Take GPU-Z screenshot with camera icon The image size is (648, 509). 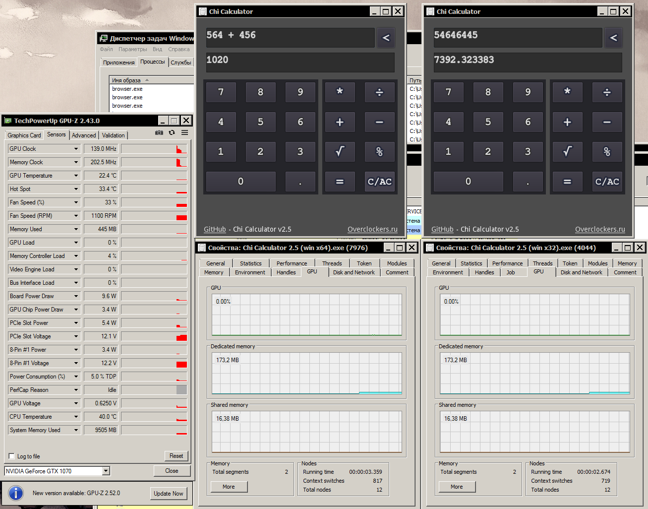pos(159,132)
